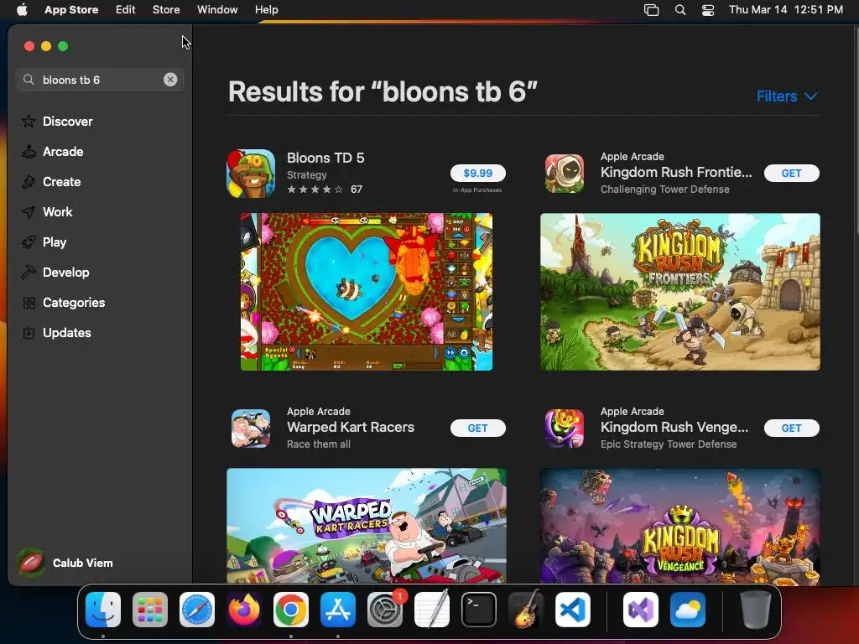Click the Epic Strategy Tower Defense subtitle
Viewport: 859px width, 644px height.
[x=669, y=444]
